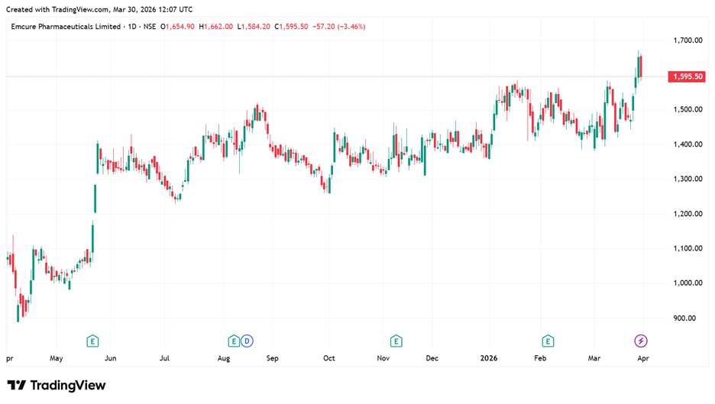Image resolution: width=715 pixels, height=404 pixels.
Task: Select the earnings marker near November
Action: tap(396, 340)
